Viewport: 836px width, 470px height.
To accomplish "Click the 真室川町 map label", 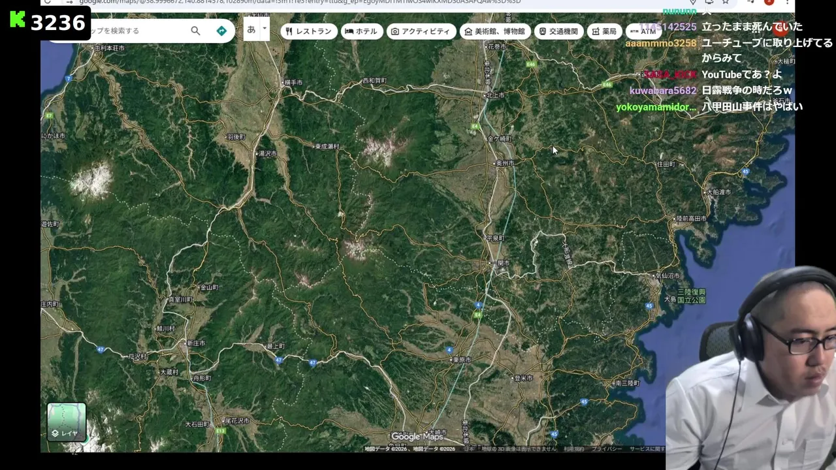I will 181,300.
